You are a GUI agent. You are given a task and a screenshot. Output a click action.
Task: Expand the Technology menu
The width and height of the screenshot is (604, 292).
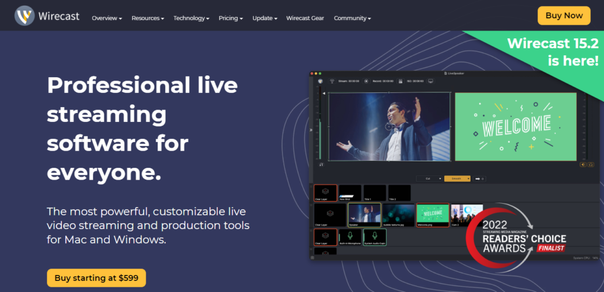(x=191, y=18)
